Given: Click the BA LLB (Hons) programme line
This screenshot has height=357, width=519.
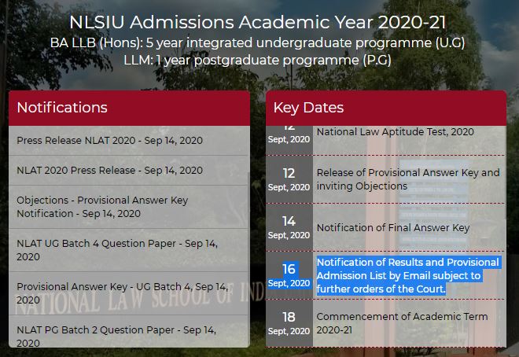Looking at the screenshot, I should [x=258, y=42].
